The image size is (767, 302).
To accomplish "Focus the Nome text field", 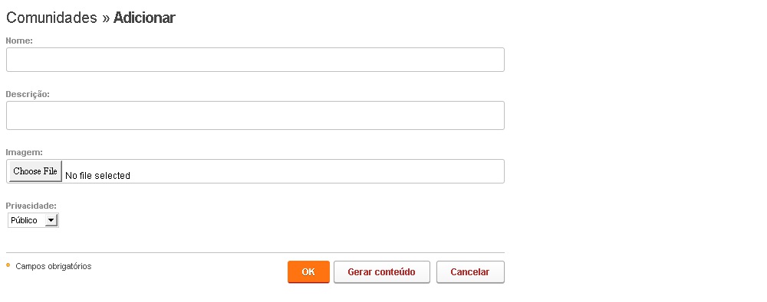I will pyautogui.click(x=255, y=60).
